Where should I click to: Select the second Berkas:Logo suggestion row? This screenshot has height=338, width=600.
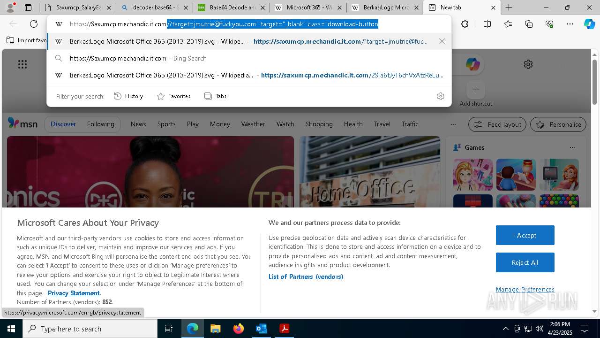249,75
